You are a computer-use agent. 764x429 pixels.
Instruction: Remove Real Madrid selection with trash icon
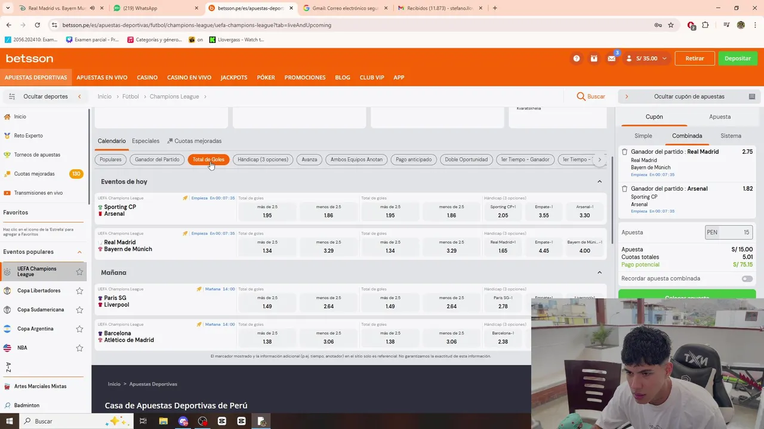pos(625,152)
